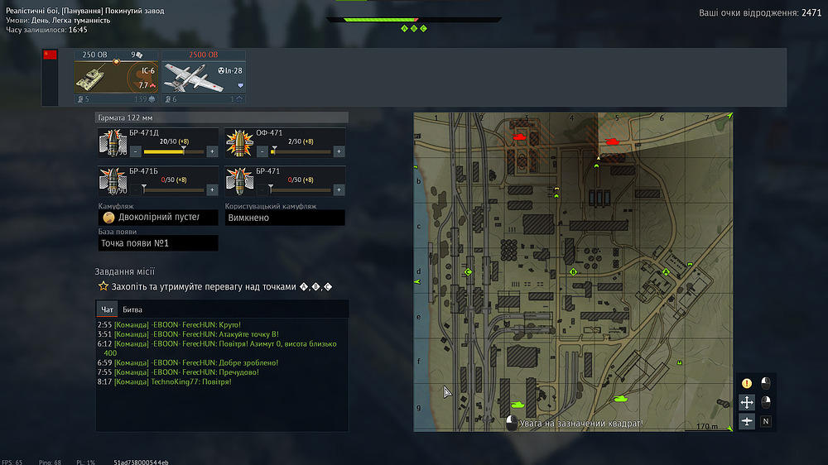Image resolution: width=828 pixels, height=465 pixels.
Task: Open the База появи spawn point dropdown
Action: (158, 242)
